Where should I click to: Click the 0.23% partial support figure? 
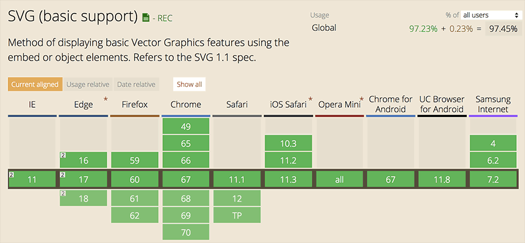461,29
